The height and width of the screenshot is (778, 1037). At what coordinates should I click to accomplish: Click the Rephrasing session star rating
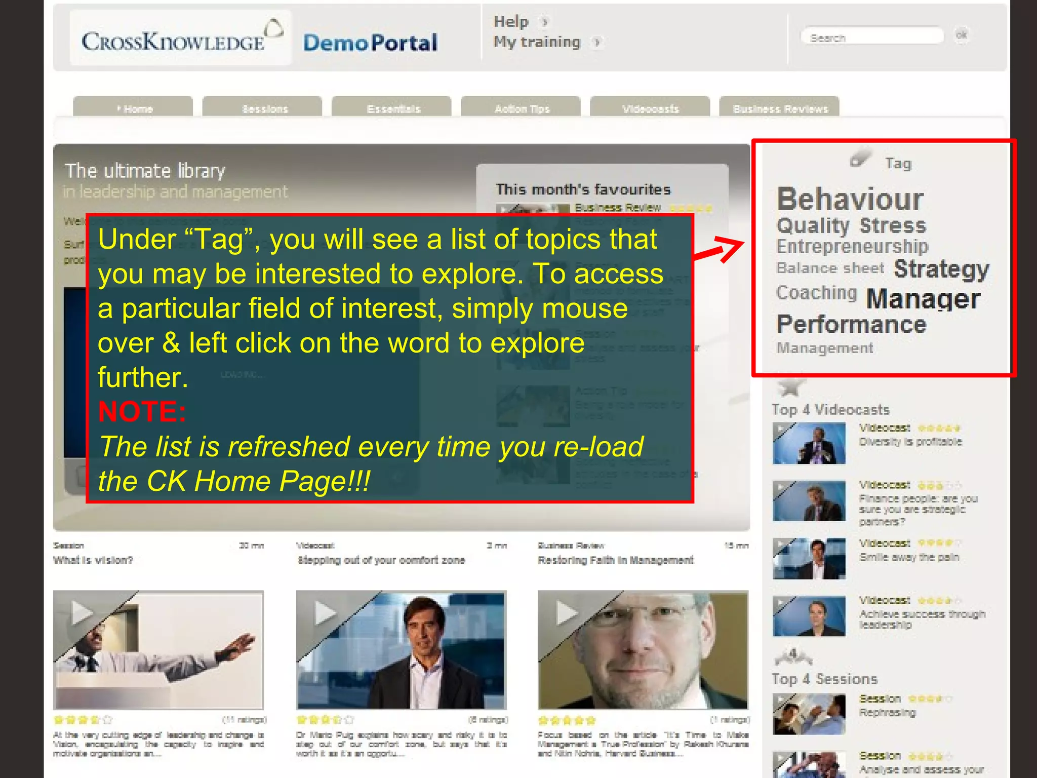[930, 699]
